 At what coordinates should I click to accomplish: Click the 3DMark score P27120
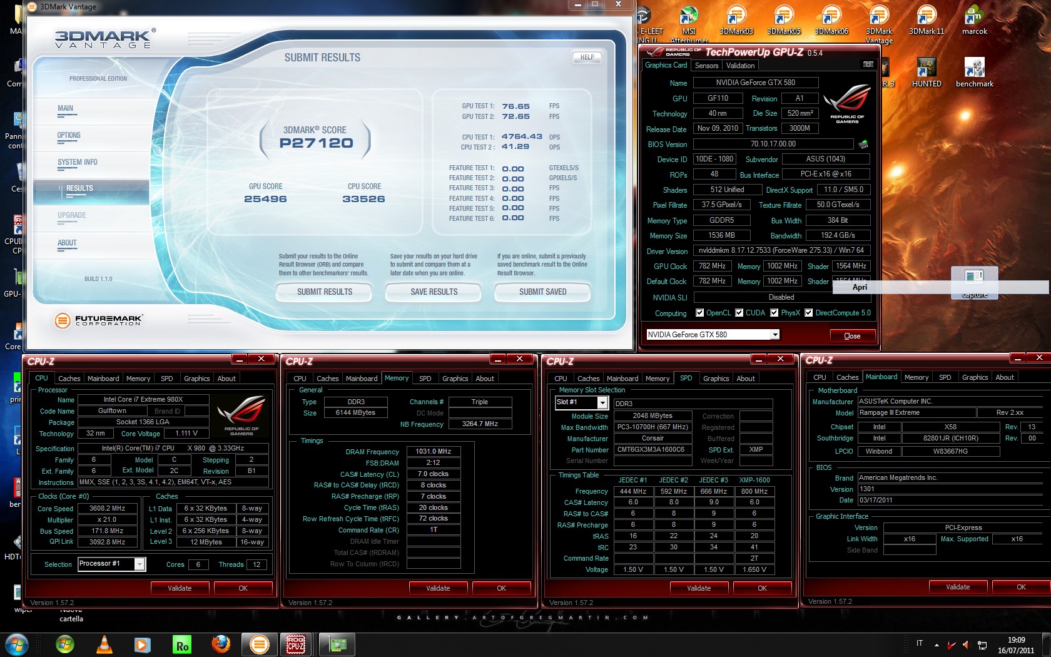pos(317,143)
